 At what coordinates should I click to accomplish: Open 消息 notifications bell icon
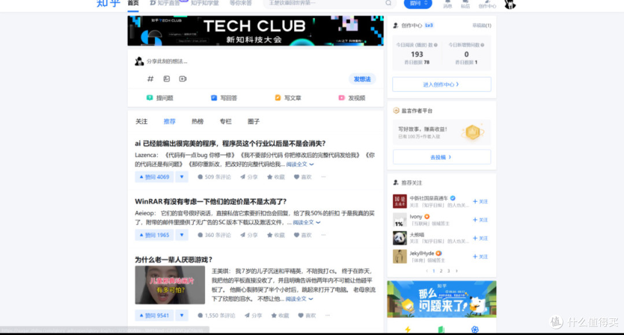point(448,4)
